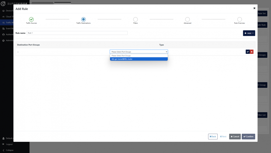Click the Traffic Sources completed step circle

(x=31, y=19)
